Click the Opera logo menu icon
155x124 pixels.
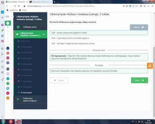tap(2, 2)
